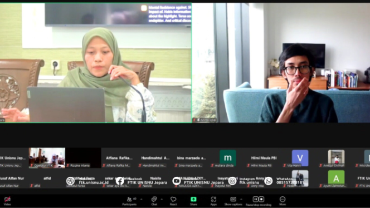Image resolution: width=370 pixels, height=208 pixels.
Task: Open the React heart icon
Action: point(173,200)
